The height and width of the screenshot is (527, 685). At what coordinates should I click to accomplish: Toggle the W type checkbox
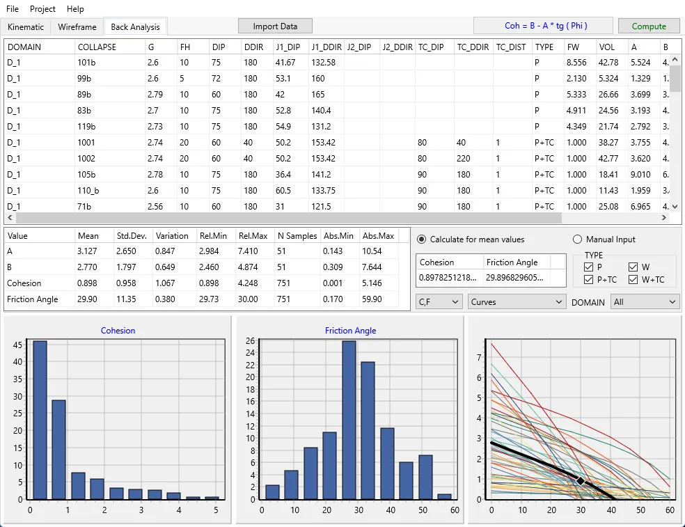[x=633, y=267]
